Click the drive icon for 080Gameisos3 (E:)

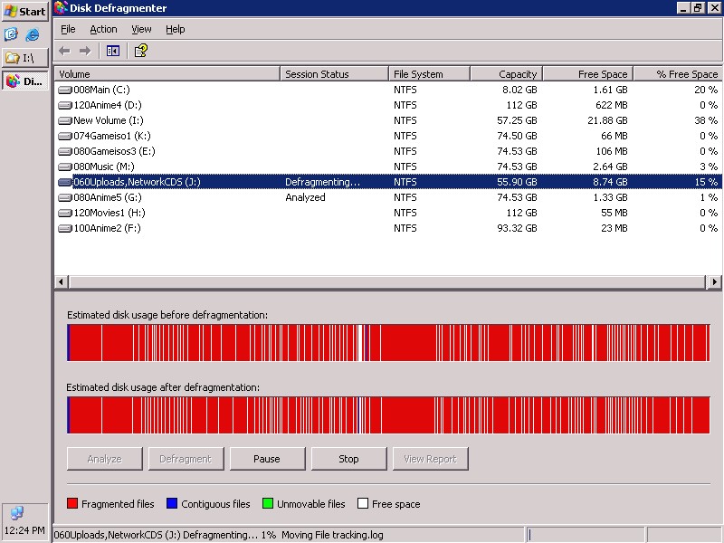point(65,151)
